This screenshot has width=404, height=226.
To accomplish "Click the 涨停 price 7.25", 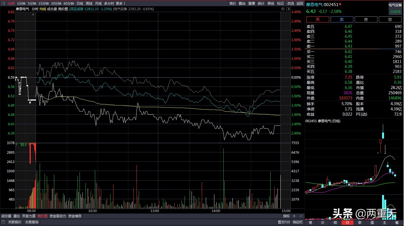I will point(348,77).
